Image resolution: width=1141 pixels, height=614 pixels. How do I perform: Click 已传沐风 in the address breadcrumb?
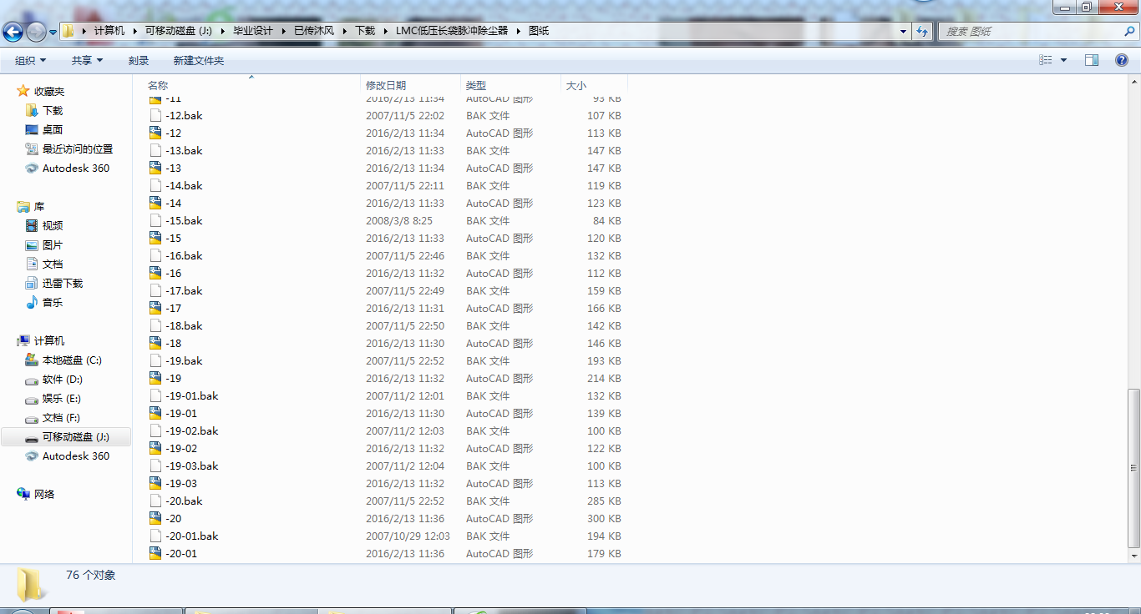coord(314,31)
